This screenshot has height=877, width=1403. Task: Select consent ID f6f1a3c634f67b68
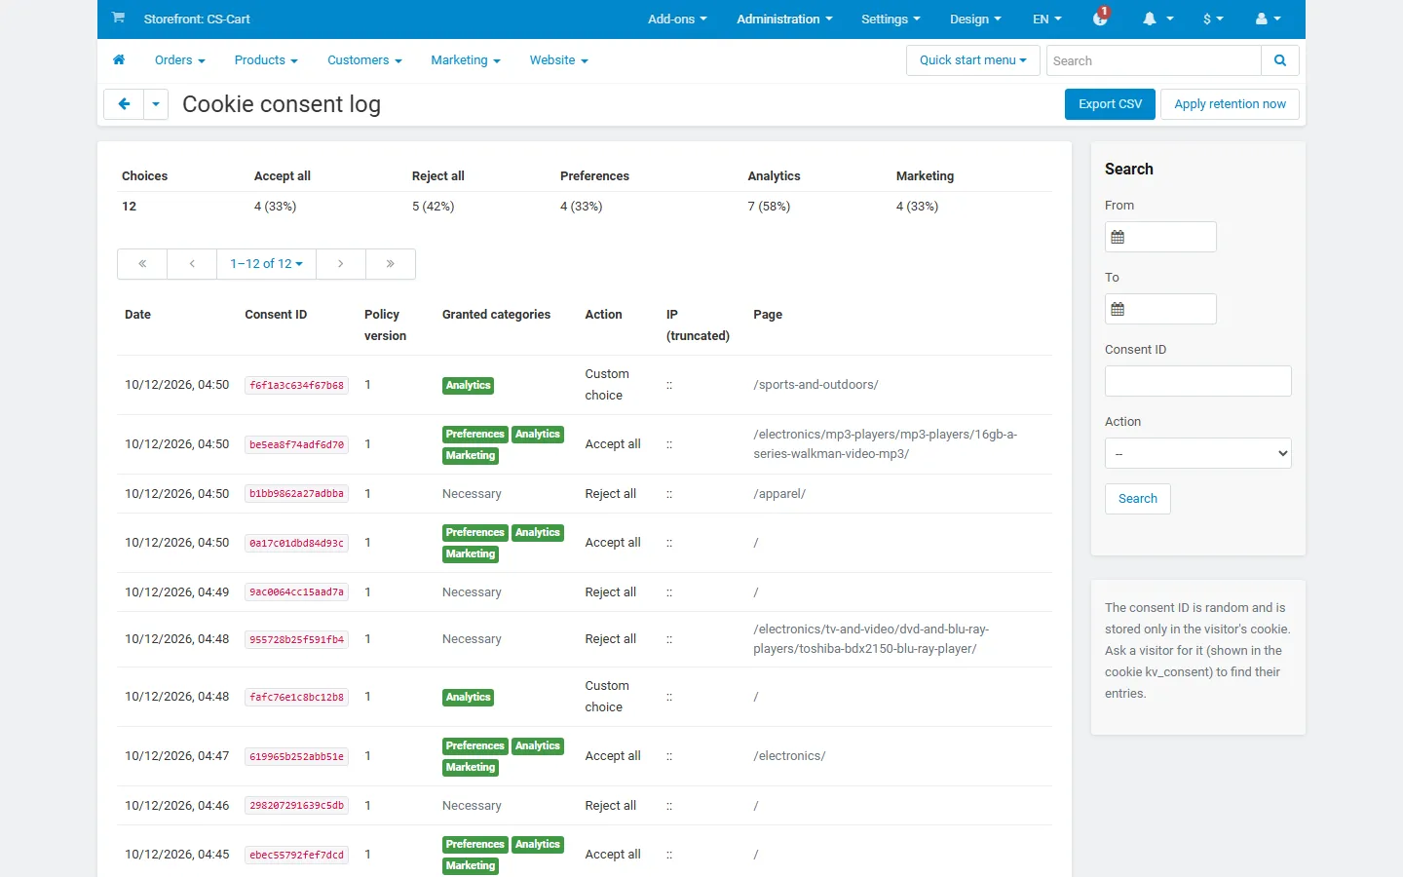click(296, 386)
